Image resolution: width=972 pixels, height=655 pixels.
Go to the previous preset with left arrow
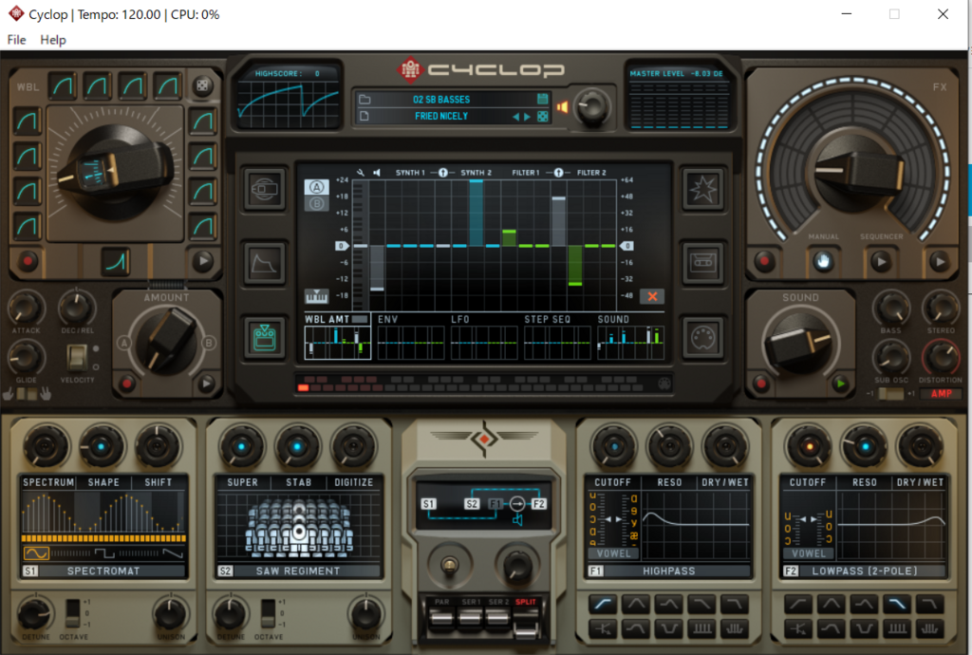(515, 117)
